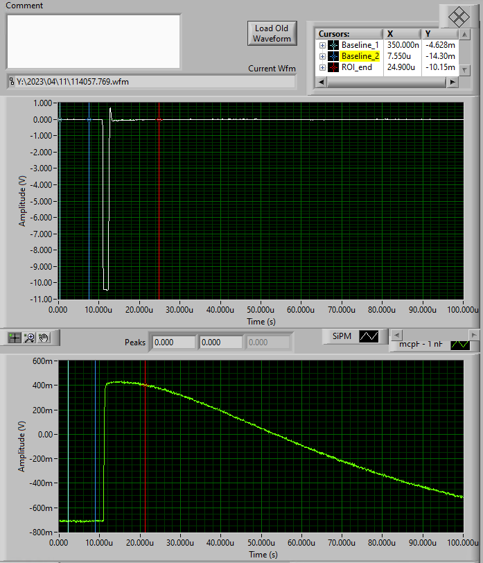Open the file path browse dropdown glyph

[12, 82]
